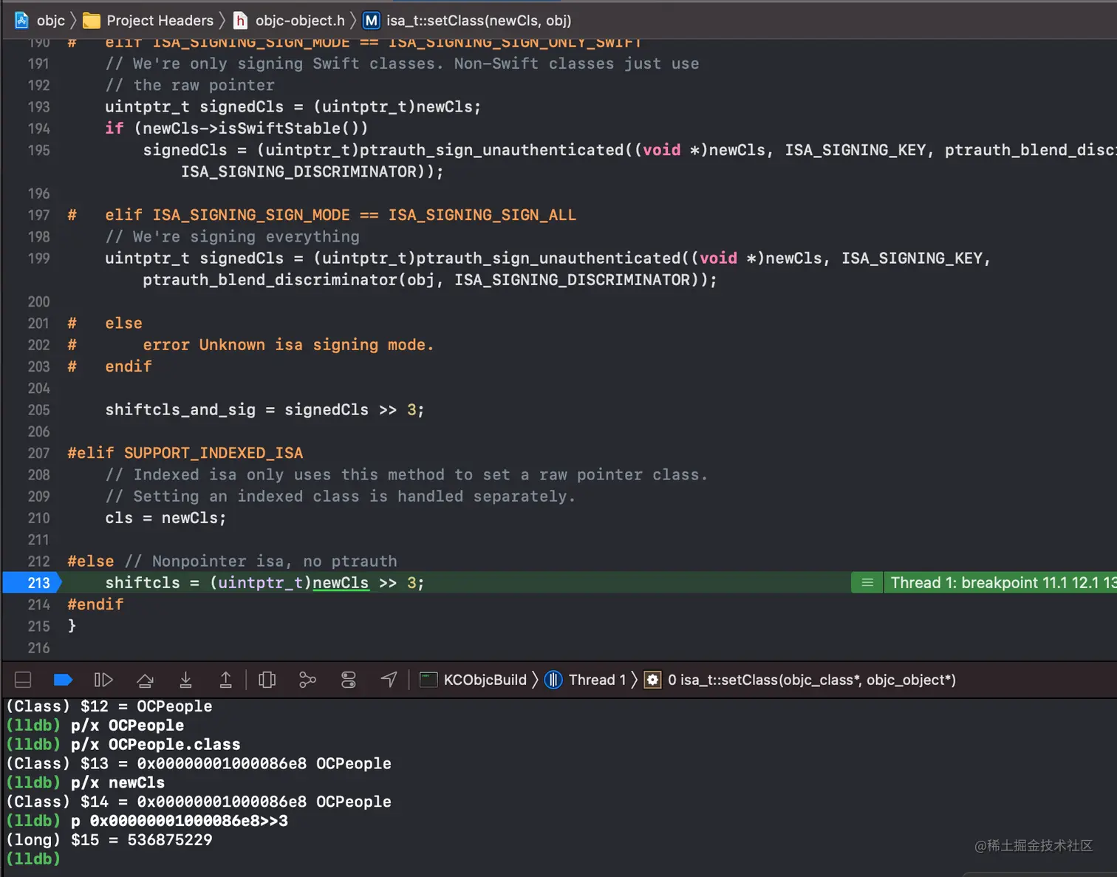Click the stack frame gear icon
Screen dimensions: 1117x877
653,680
